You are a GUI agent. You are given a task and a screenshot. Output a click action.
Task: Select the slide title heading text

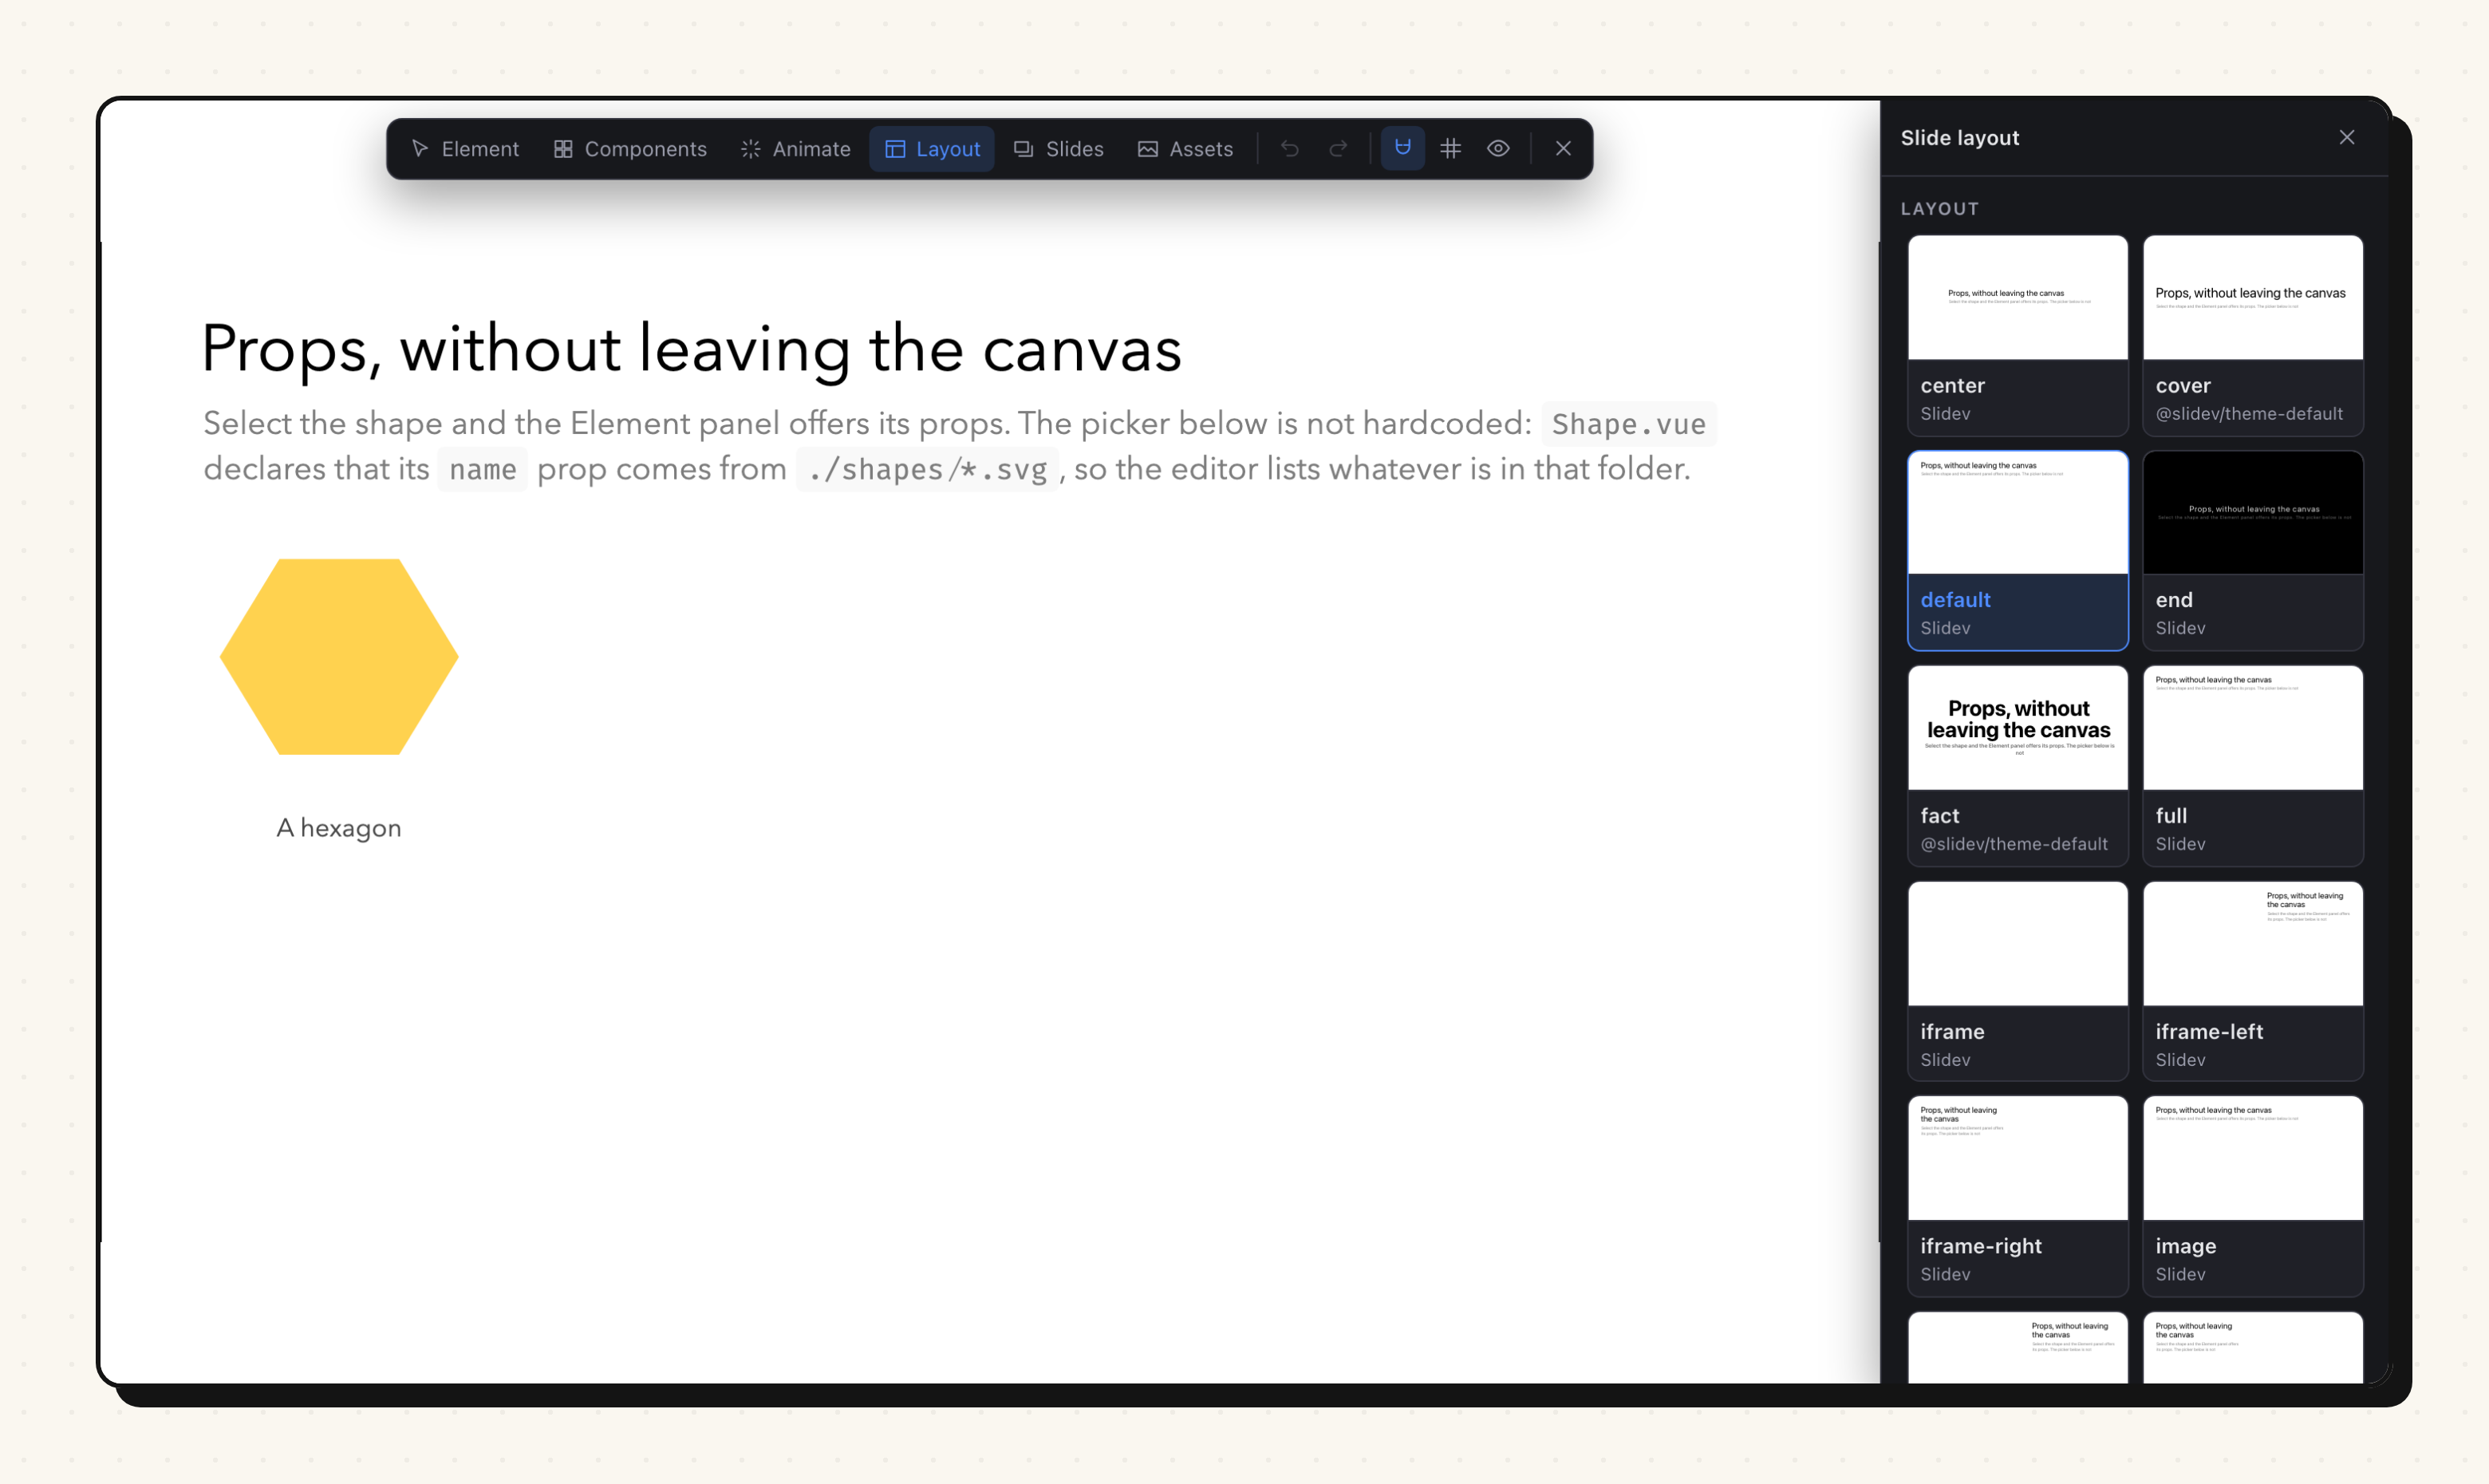point(692,349)
